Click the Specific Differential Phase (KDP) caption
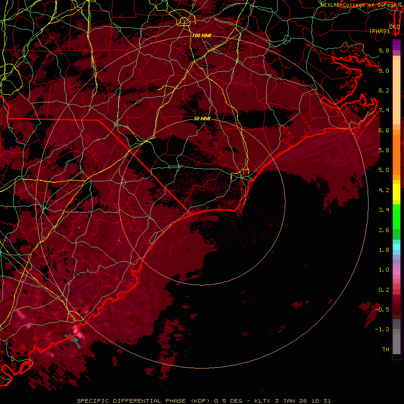 (x=203, y=401)
